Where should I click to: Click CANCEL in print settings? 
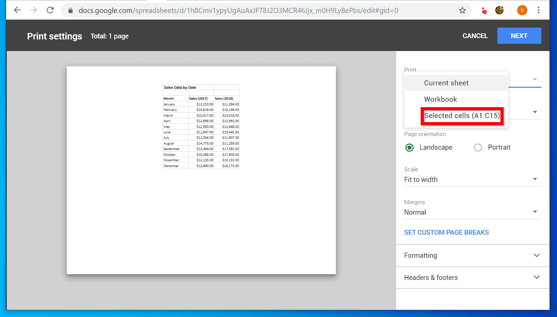(475, 36)
